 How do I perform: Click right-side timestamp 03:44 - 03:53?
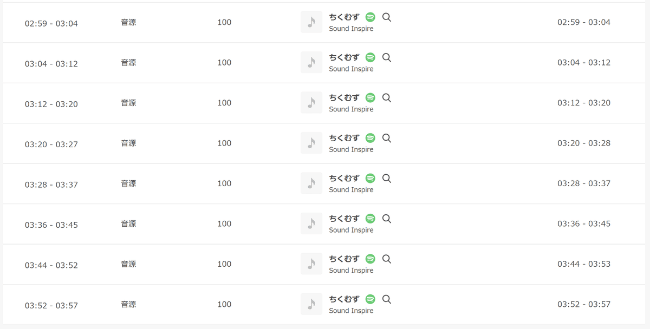coord(584,264)
